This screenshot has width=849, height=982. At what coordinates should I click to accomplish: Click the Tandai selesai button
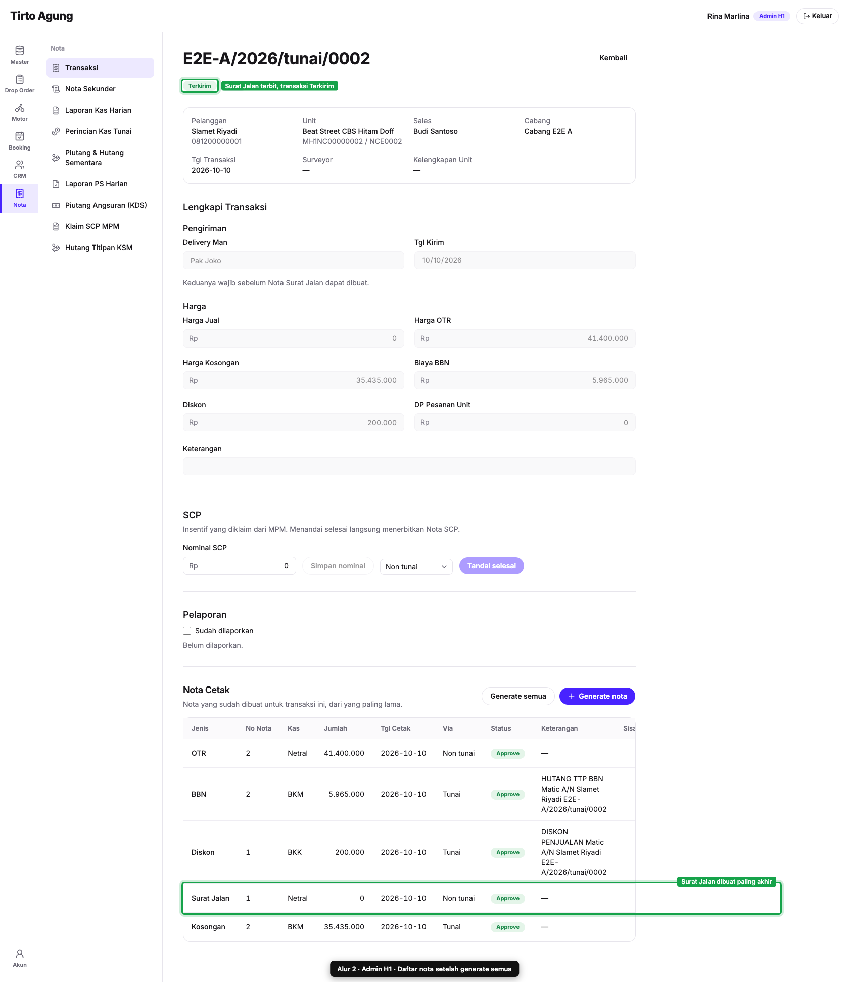(491, 566)
